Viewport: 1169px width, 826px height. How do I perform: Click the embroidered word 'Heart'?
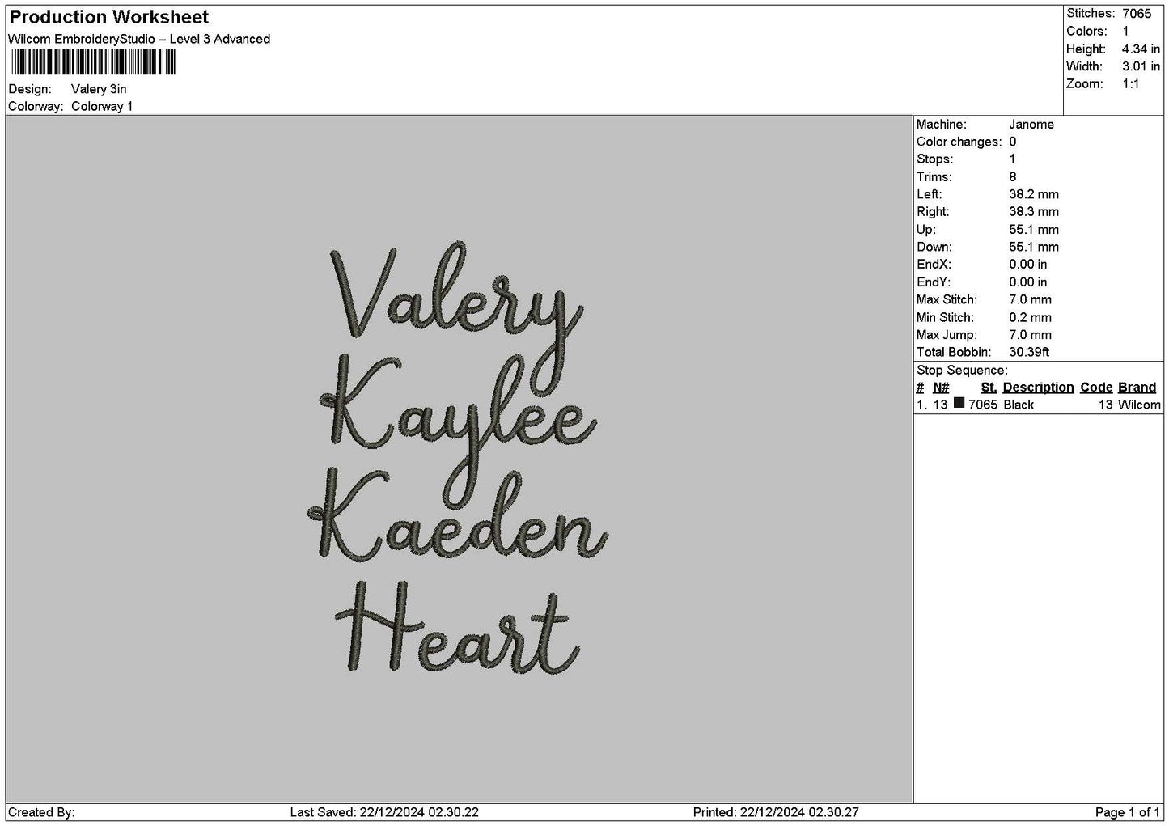(457, 627)
